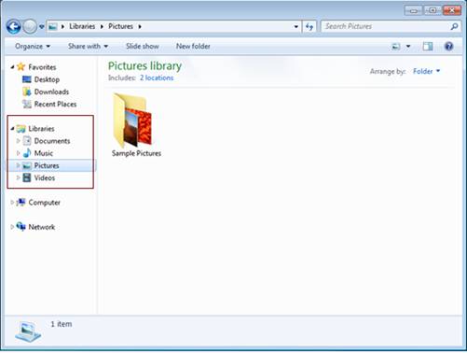Viewport: 467px width, 353px height.
Task: Click the search magnifier icon
Action: tap(454, 26)
